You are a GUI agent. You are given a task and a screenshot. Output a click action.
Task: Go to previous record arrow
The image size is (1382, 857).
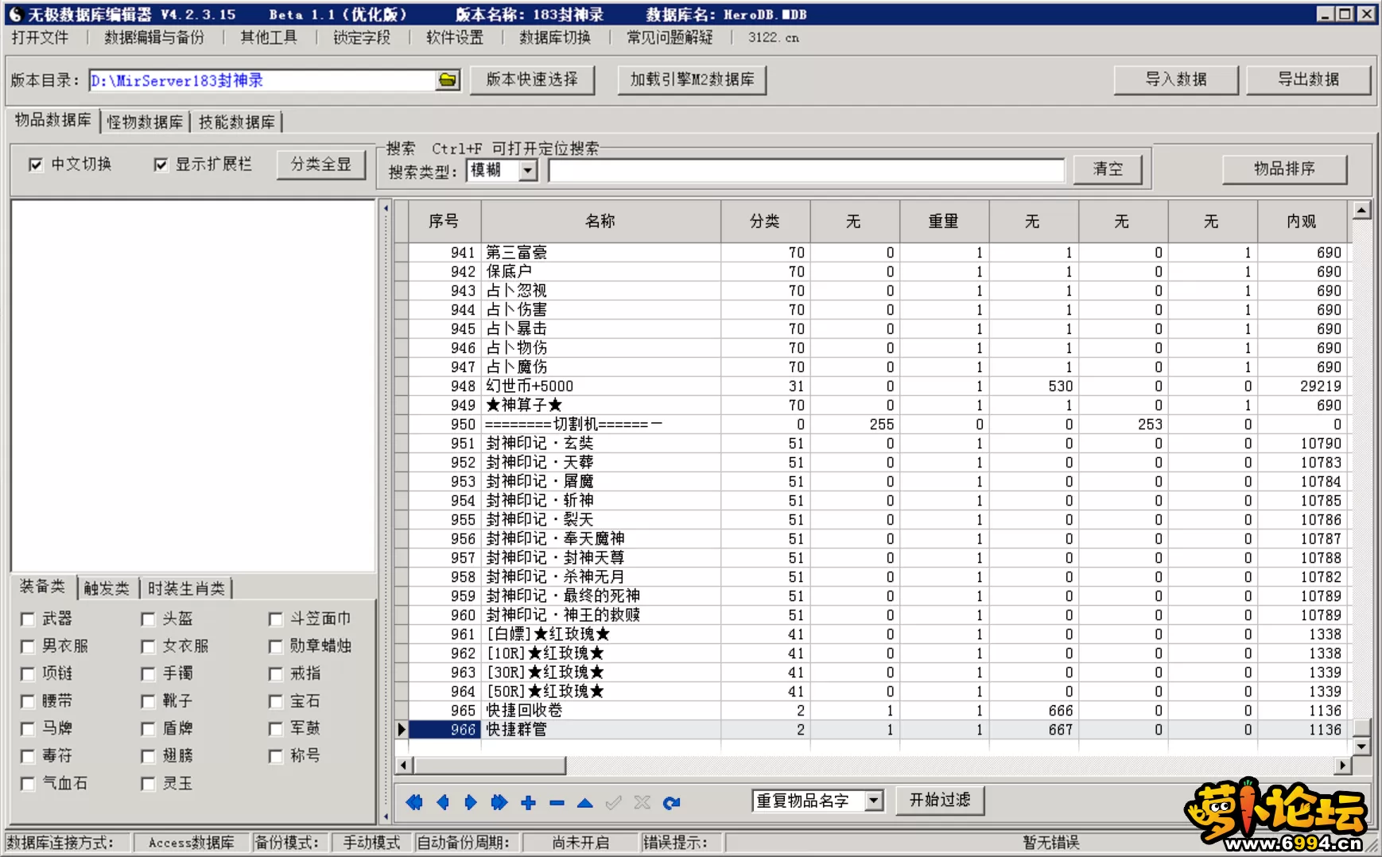443,803
